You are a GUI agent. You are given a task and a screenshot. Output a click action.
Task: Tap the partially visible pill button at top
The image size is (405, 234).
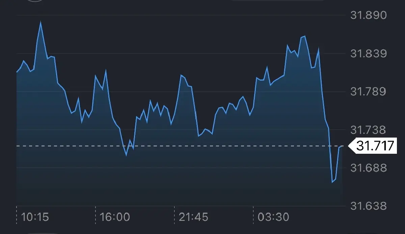tap(278, 1)
